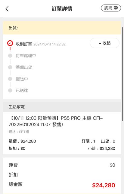Screen dimensions: 124x194
Task: Select the grey dot beside 準備出貨
Action: click(x=10, y=67)
